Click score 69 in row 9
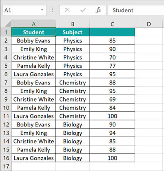The image size is (164, 171). point(112,99)
